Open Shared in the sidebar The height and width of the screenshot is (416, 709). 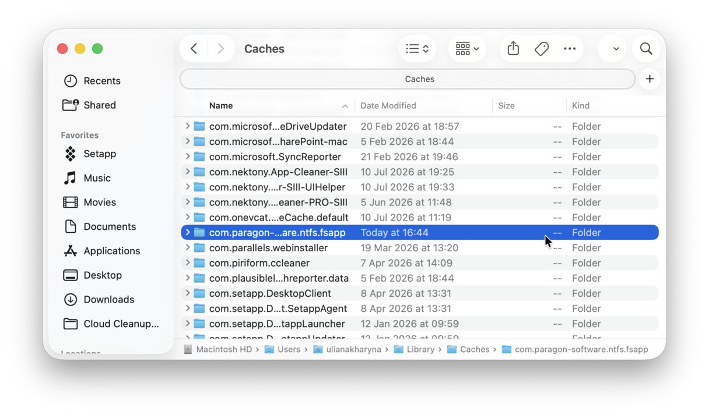99,105
